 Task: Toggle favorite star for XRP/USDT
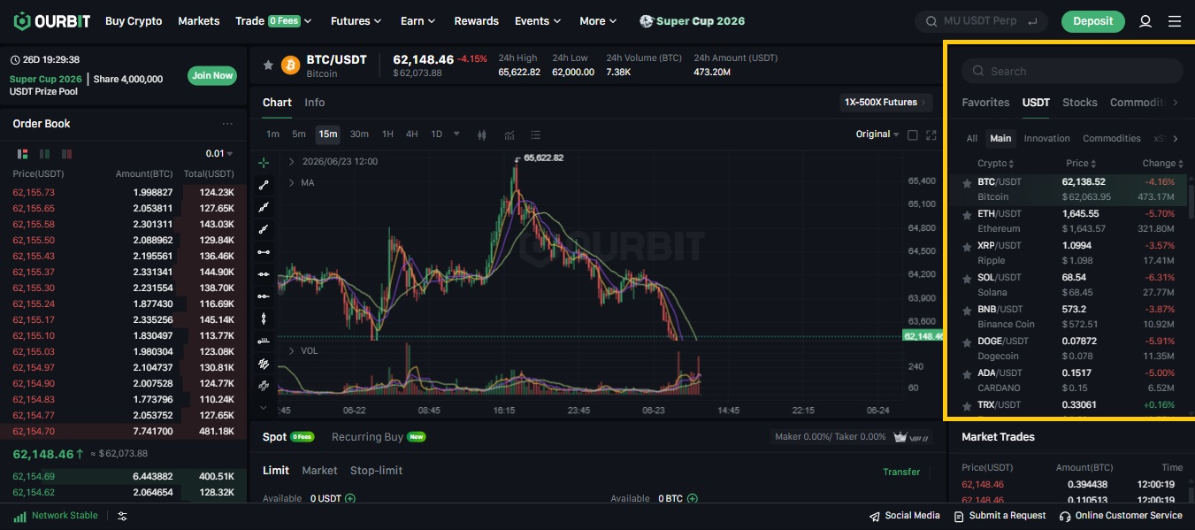[x=967, y=247]
